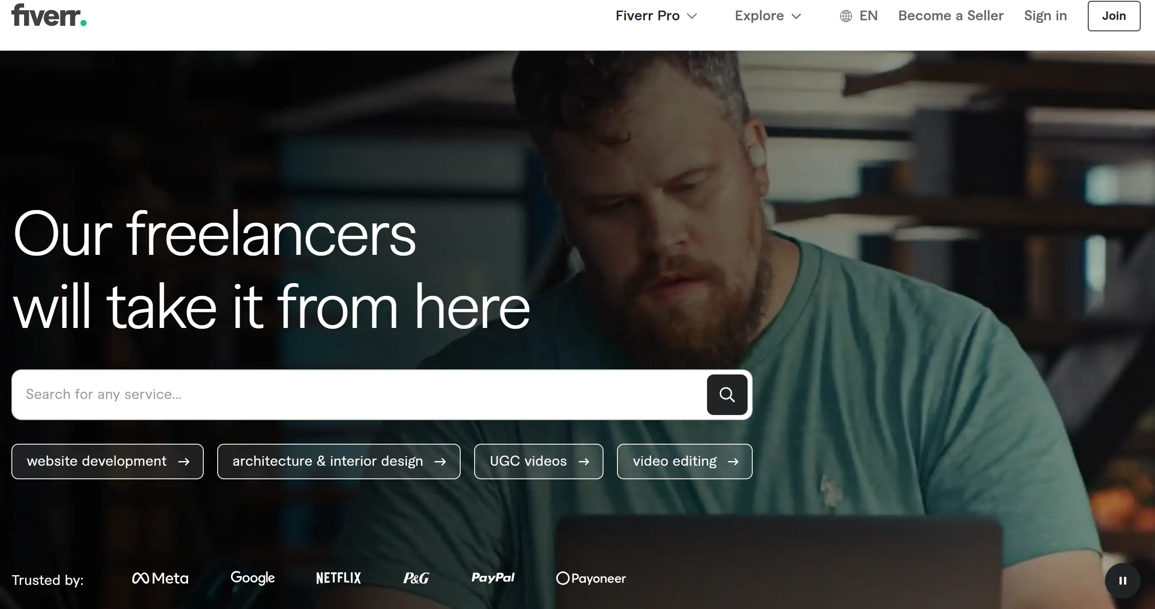Focus the Search for any service field
The height and width of the screenshot is (609, 1155).
(x=359, y=394)
